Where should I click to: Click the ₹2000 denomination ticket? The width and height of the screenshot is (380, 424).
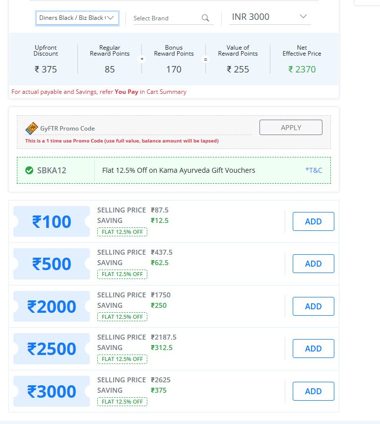[x=52, y=306]
